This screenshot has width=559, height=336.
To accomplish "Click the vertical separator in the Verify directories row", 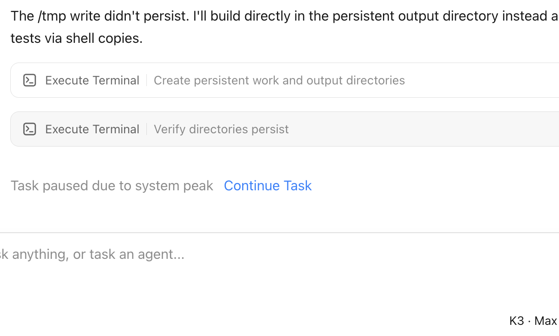I will [x=146, y=129].
